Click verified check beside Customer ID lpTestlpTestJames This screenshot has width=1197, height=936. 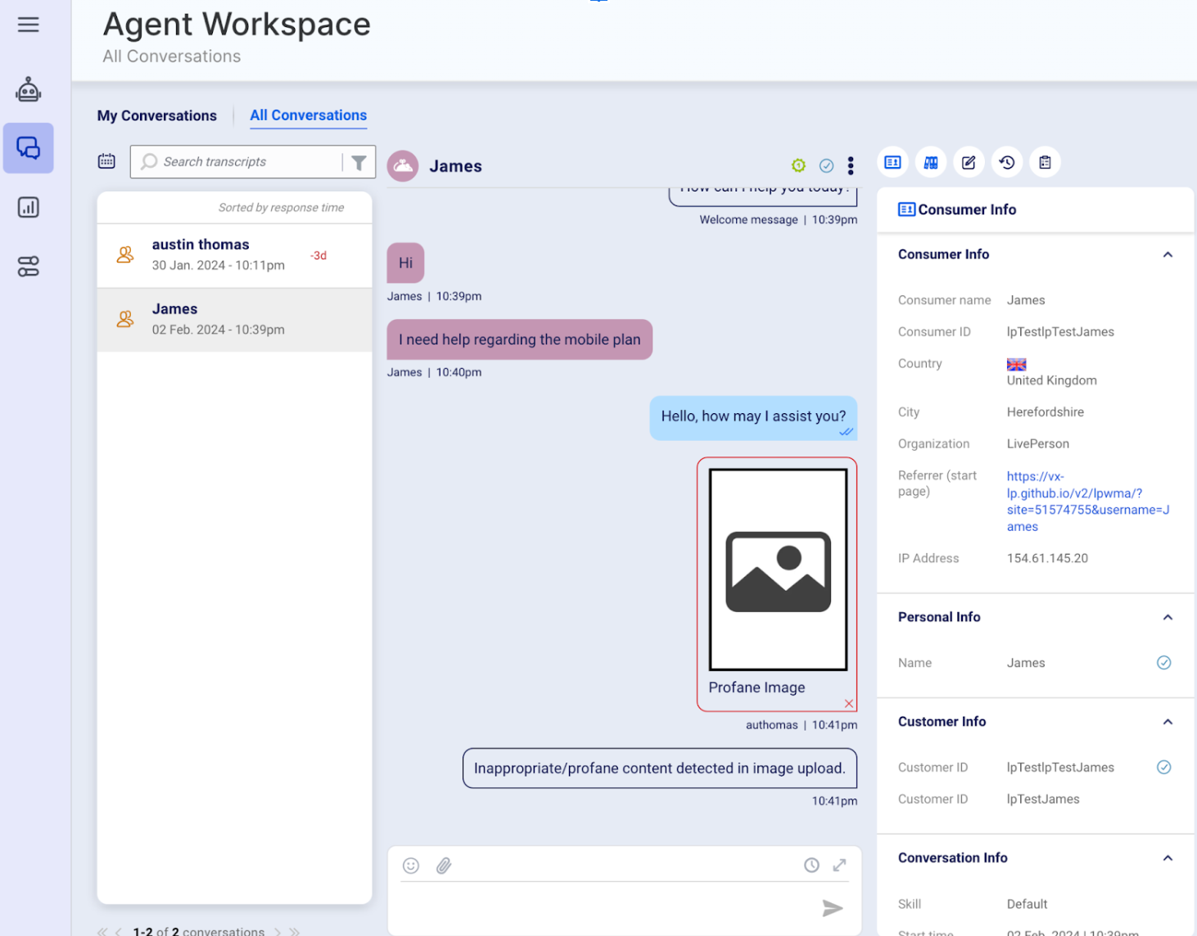click(x=1163, y=767)
